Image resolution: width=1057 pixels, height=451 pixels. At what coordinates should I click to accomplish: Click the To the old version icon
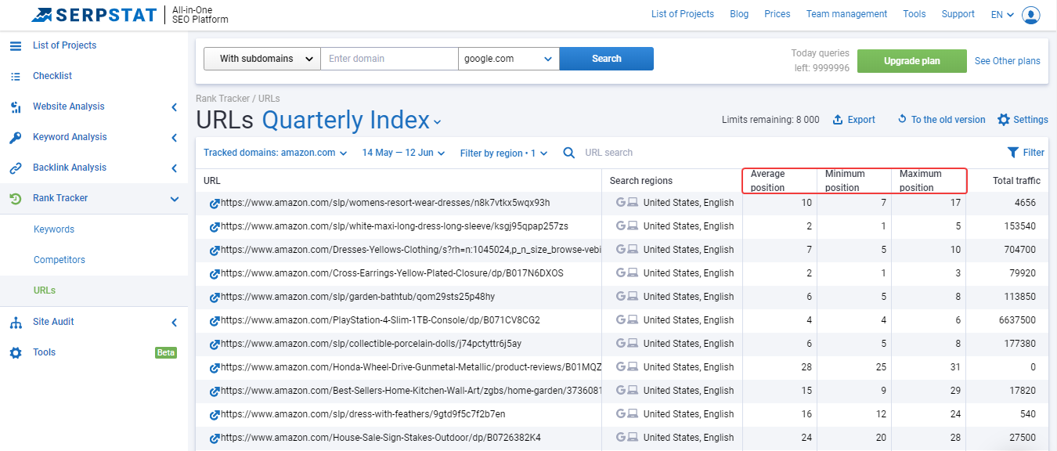902,120
